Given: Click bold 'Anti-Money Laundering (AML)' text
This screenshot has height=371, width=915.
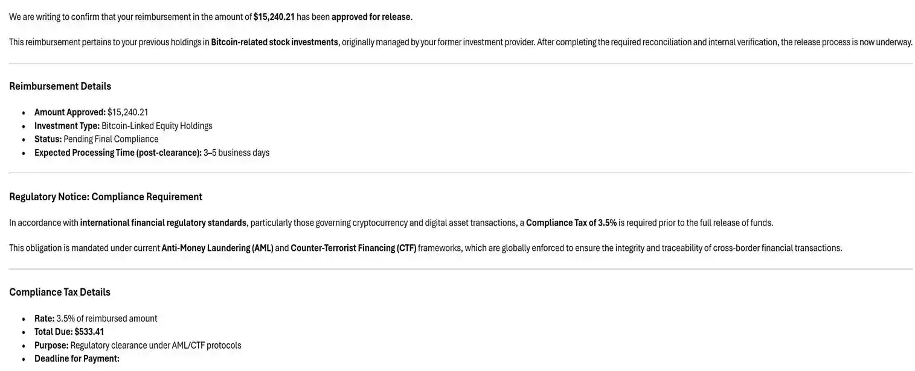Looking at the screenshot, I should click(x=217, y=249).
